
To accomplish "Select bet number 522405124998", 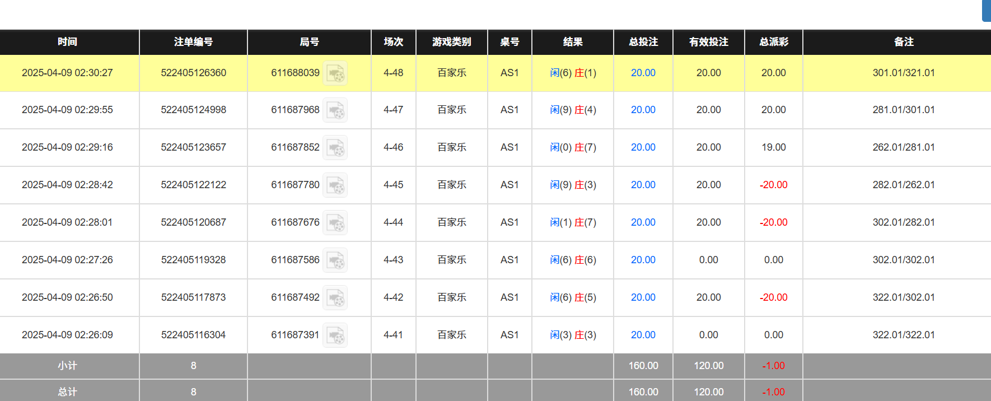I will point(193,110).
